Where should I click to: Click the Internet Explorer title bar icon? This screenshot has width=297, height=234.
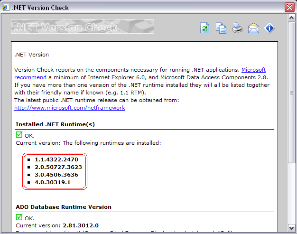[x=6, y=8]
